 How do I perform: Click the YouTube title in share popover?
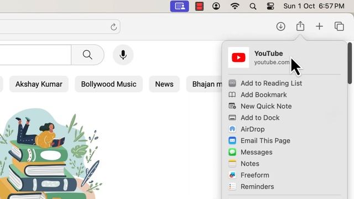268,54
